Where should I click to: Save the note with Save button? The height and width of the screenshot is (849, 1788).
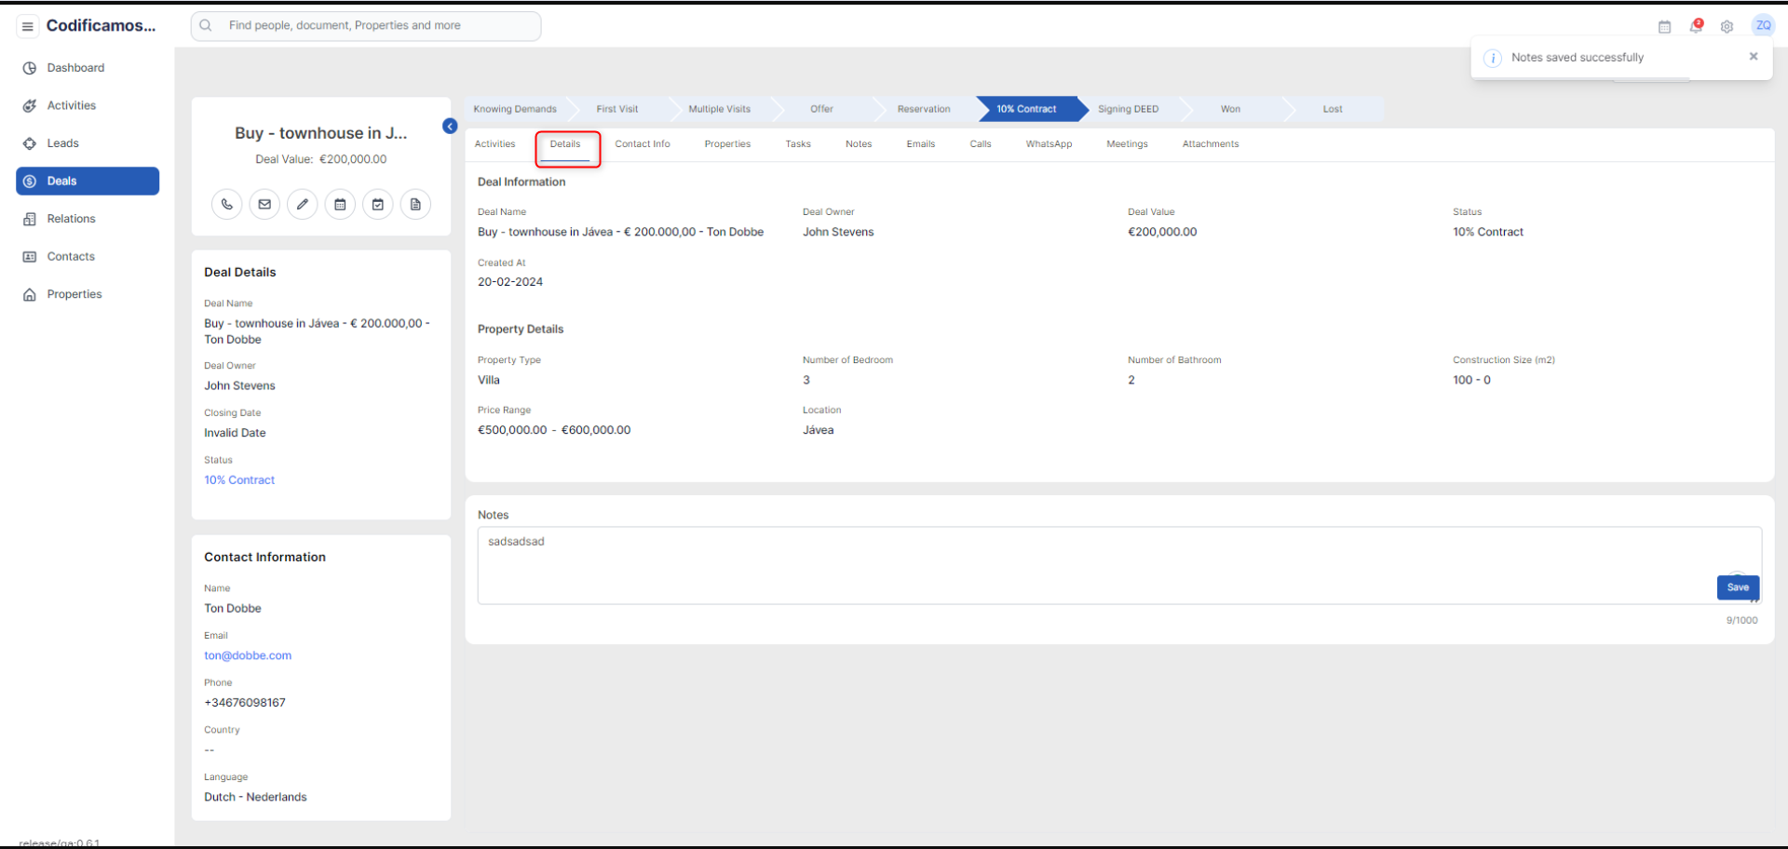(x=1738, y=587)
